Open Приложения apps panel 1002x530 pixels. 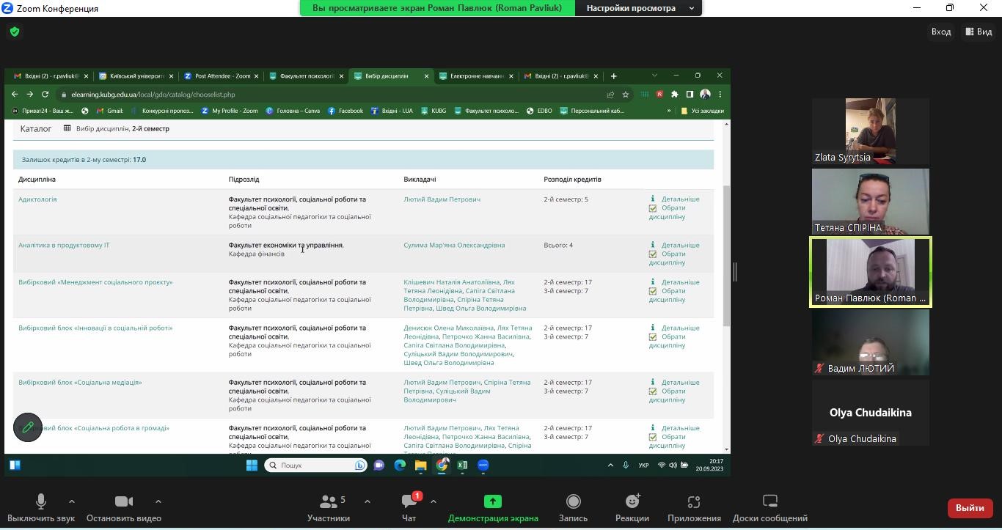[x=694, y=508]
